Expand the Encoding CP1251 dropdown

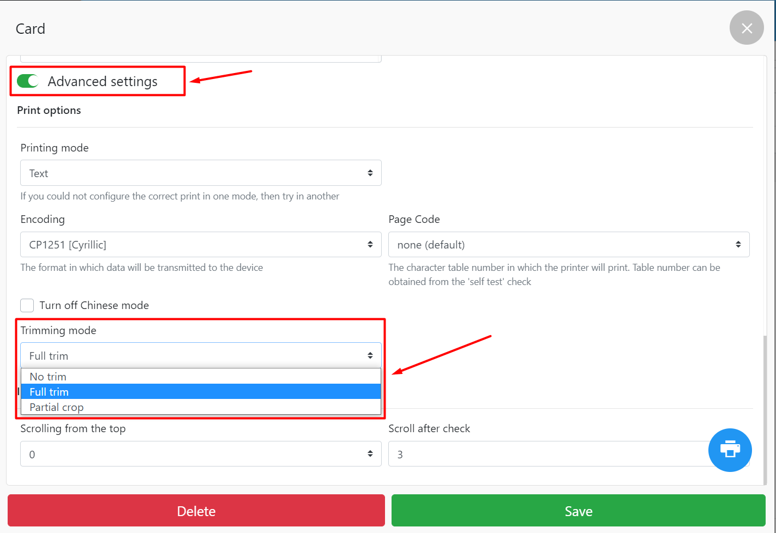coord(200,245)
